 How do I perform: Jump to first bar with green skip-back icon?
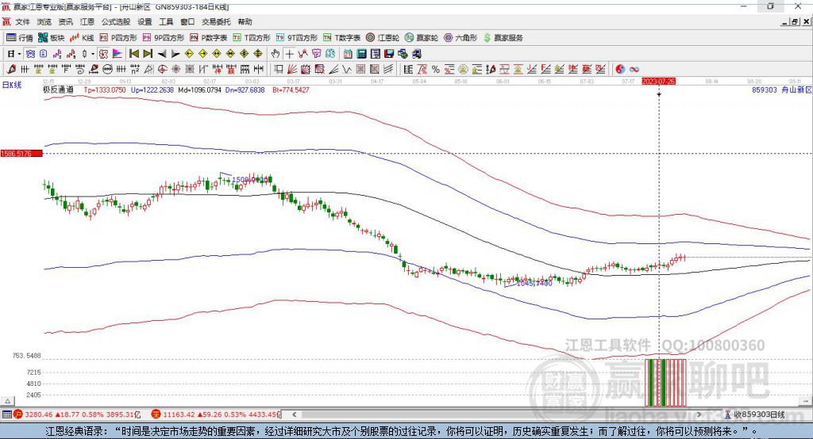pos(133,54)
